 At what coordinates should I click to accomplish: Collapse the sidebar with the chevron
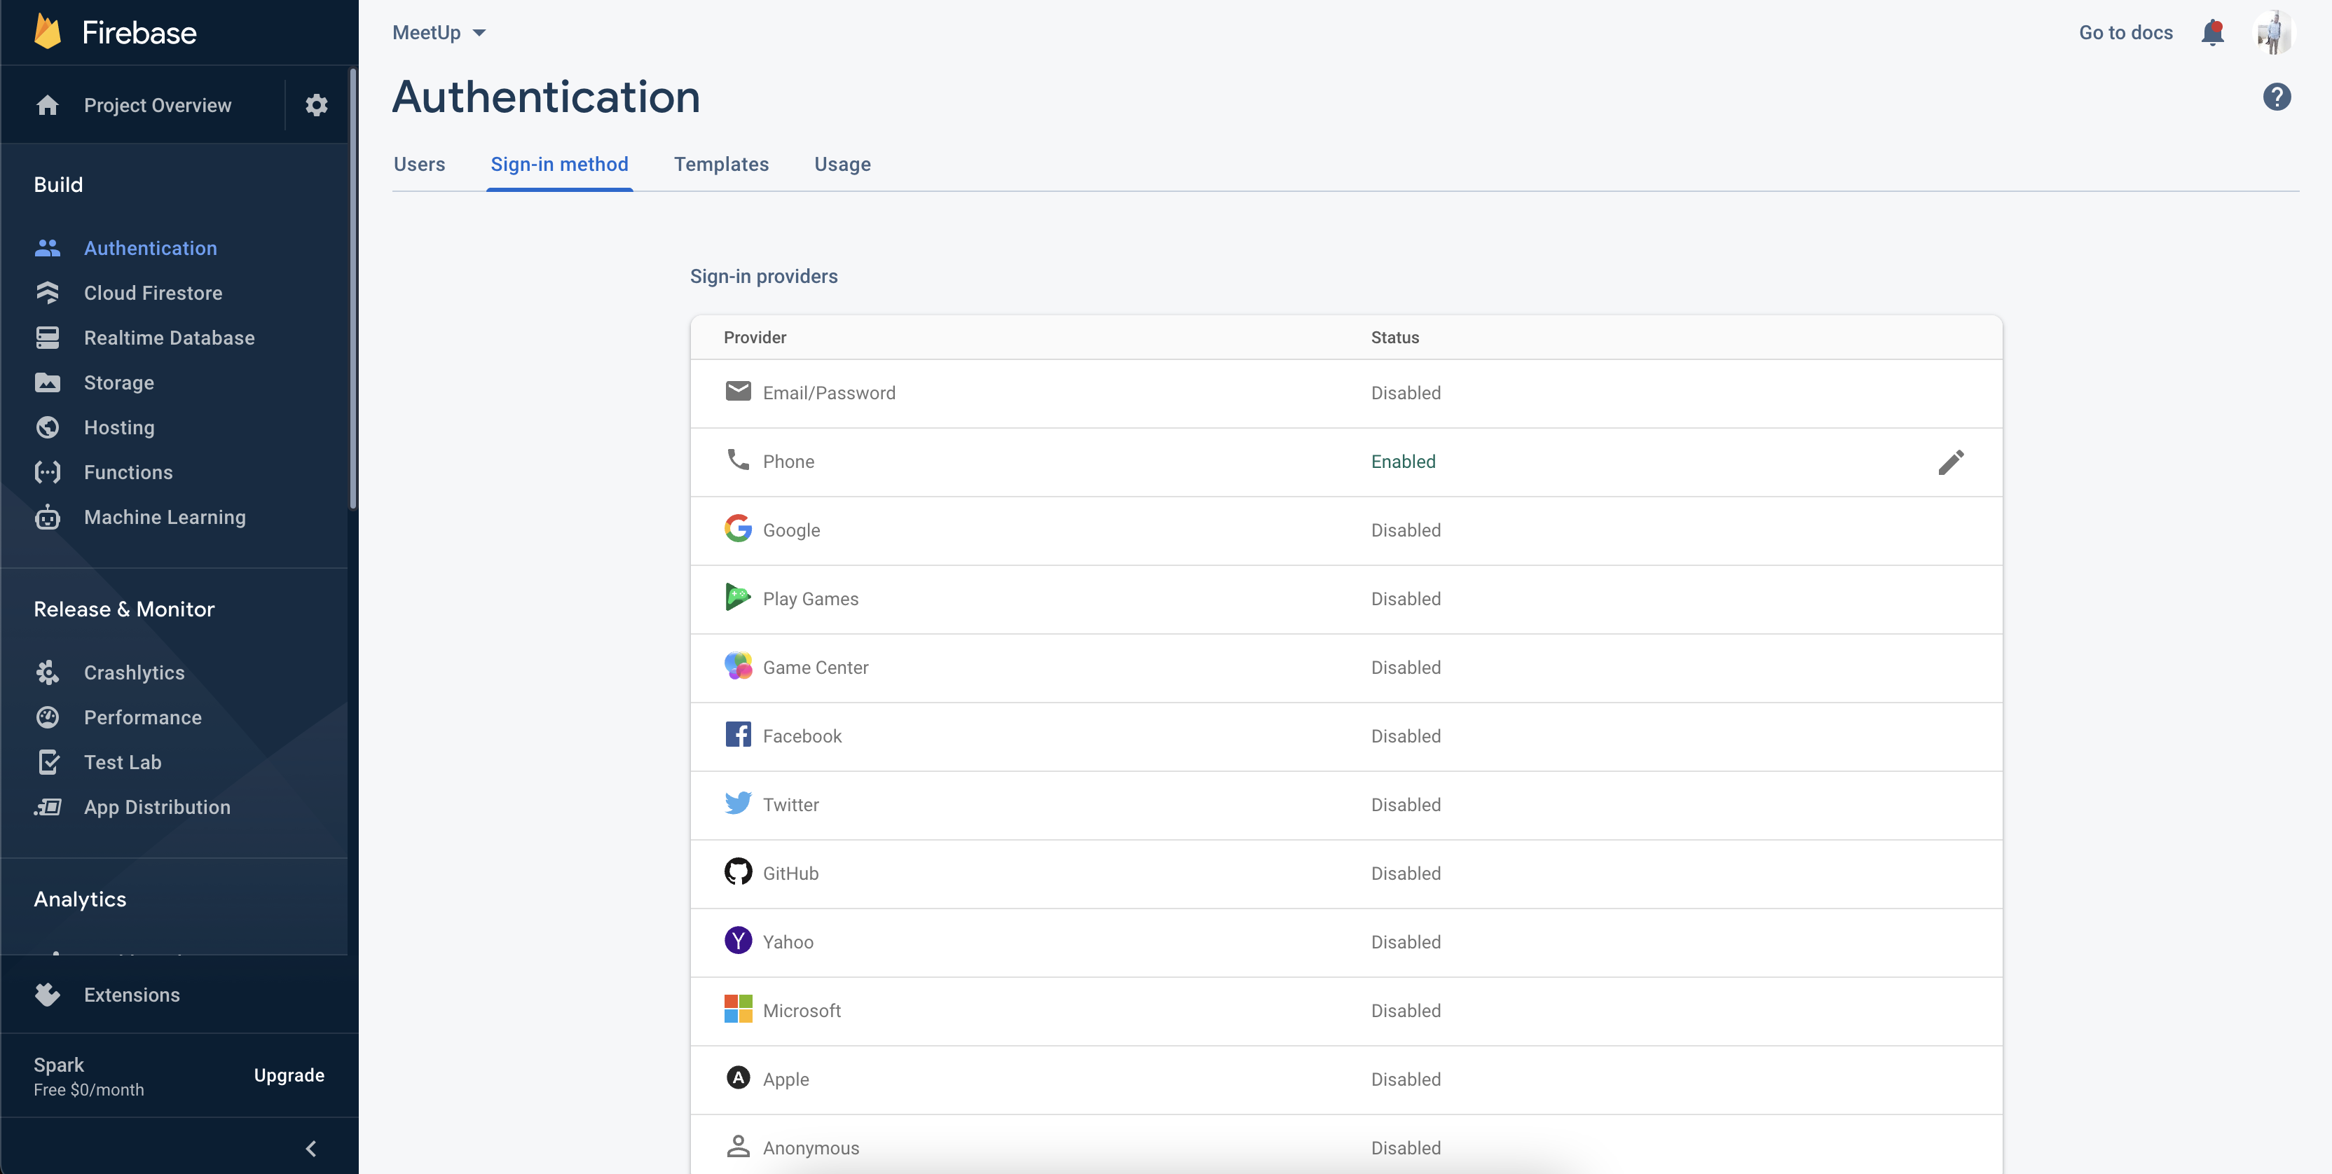(310, 1149)
